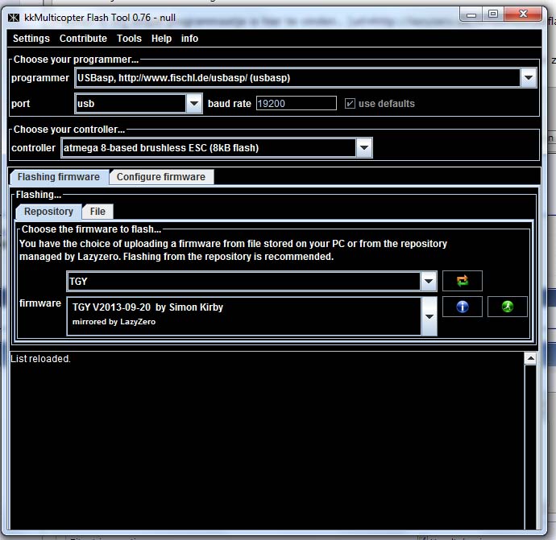Open the controller dropdown arrow
The image size is (556, 540).
(363, 147)
